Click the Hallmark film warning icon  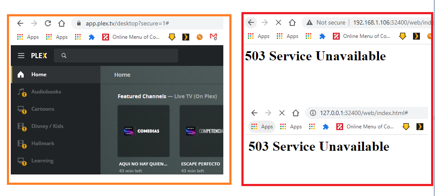pyautogui.click(x=22, y=143)
